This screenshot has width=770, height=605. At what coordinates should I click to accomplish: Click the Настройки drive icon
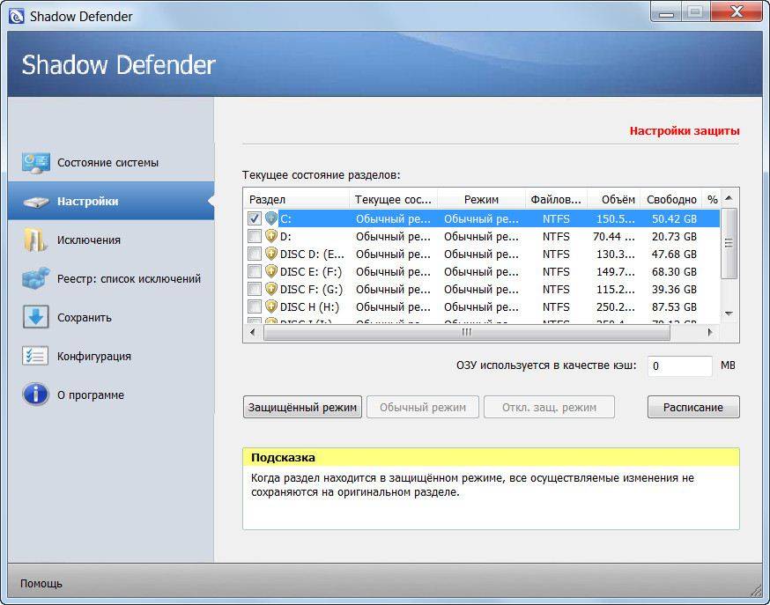pos(36,202)
